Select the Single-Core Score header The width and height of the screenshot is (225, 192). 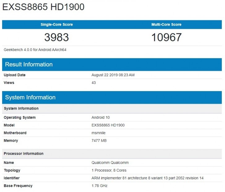coord(57,24)
